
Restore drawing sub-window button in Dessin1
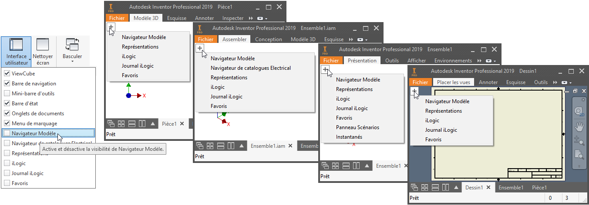pos(575,91)
